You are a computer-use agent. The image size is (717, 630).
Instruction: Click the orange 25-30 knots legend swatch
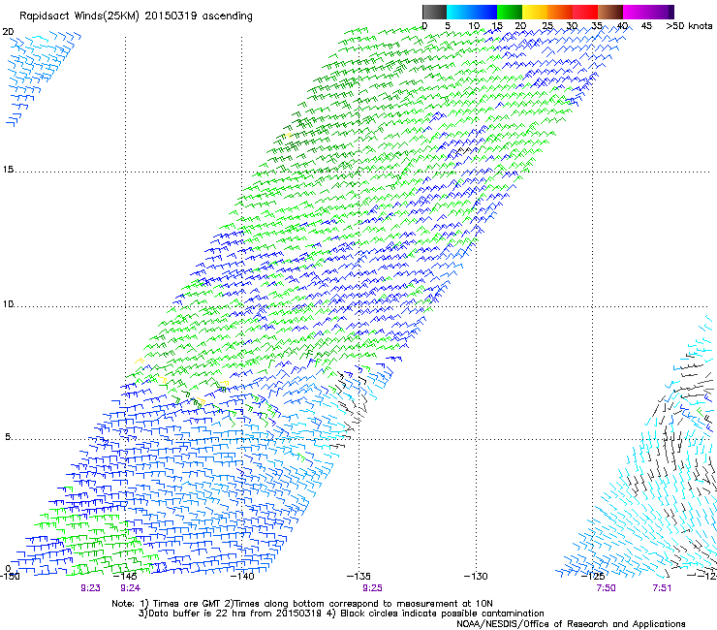pos(560,12)
